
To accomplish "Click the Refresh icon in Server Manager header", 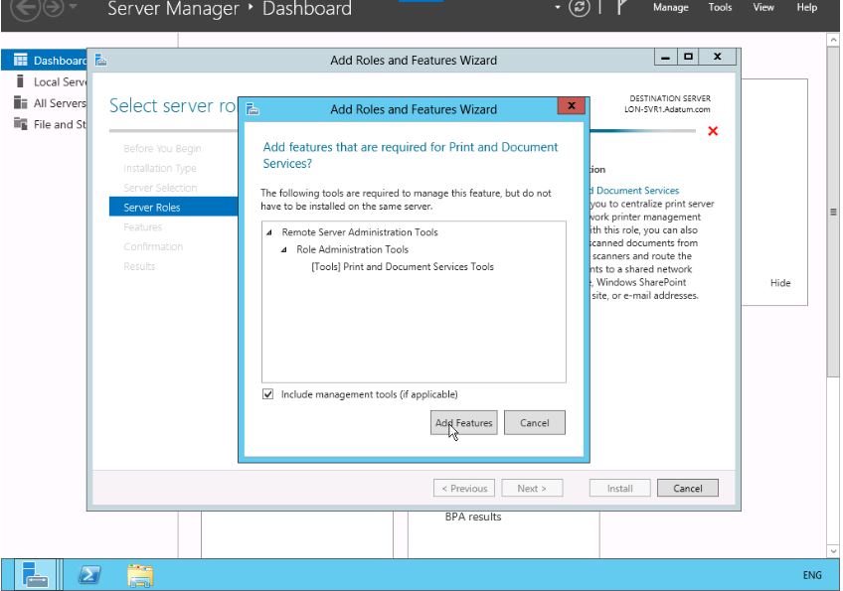I will point(580,8).
